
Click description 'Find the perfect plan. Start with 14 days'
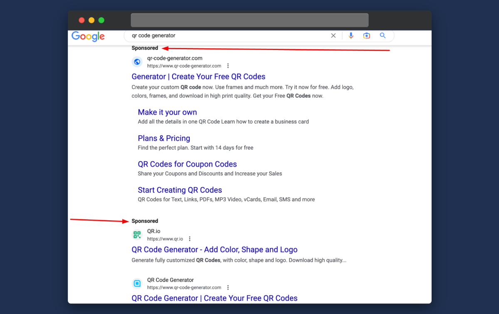(195, 148)
